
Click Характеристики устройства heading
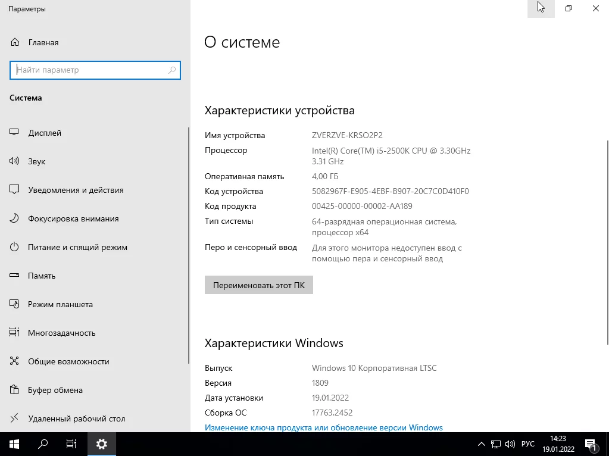click(x=280, y=110)
